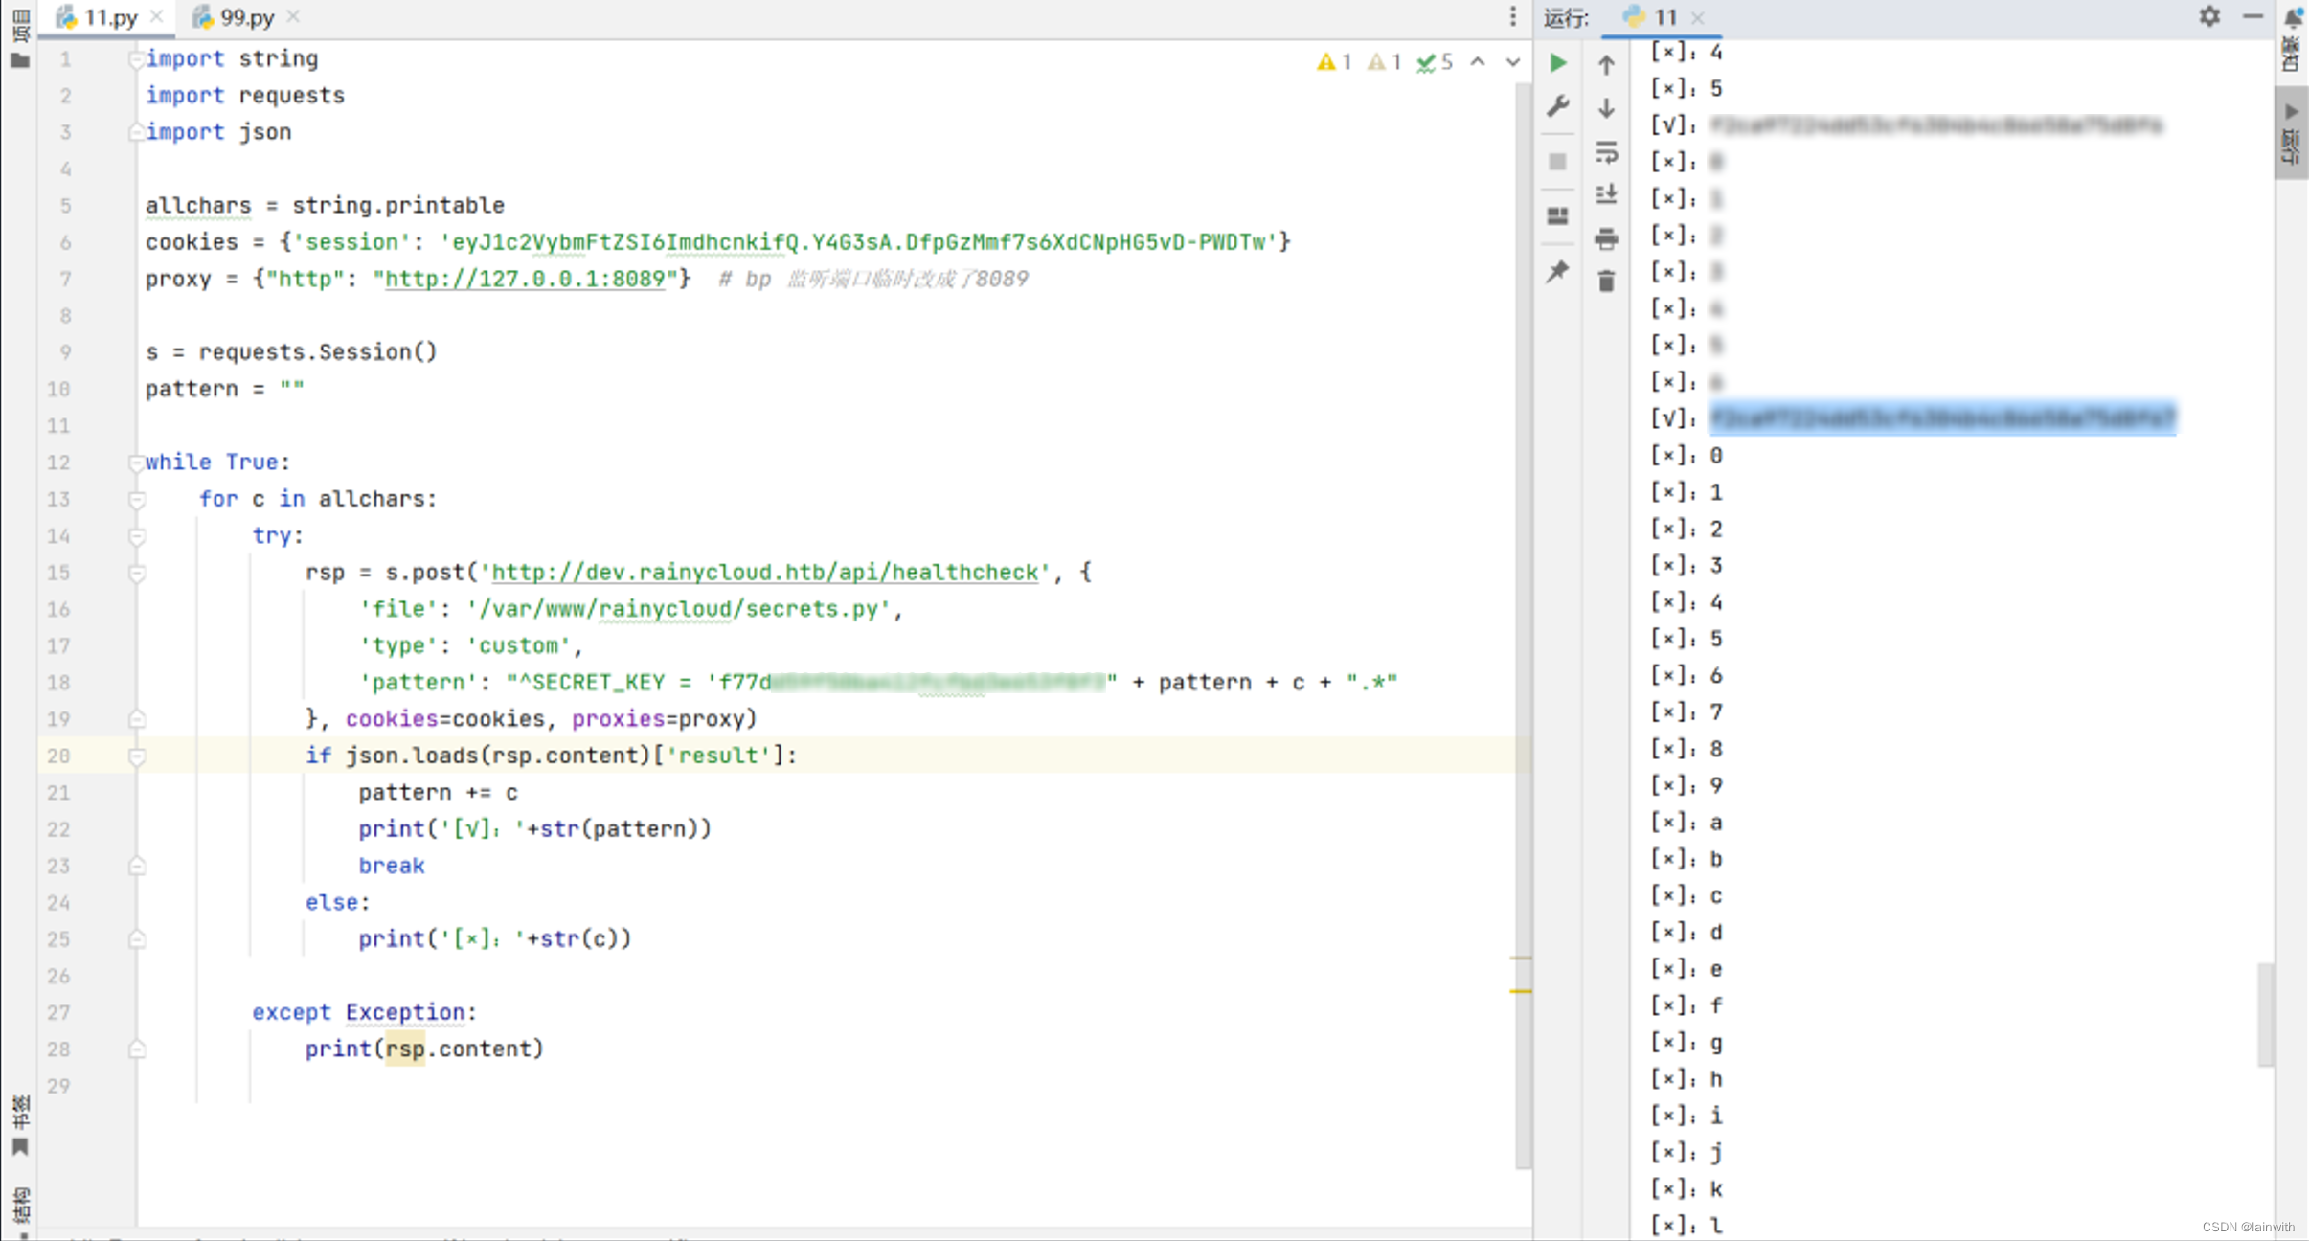Go to next highlighted error
The width and height of the screenshot is (2309, 1241).
1513,62
